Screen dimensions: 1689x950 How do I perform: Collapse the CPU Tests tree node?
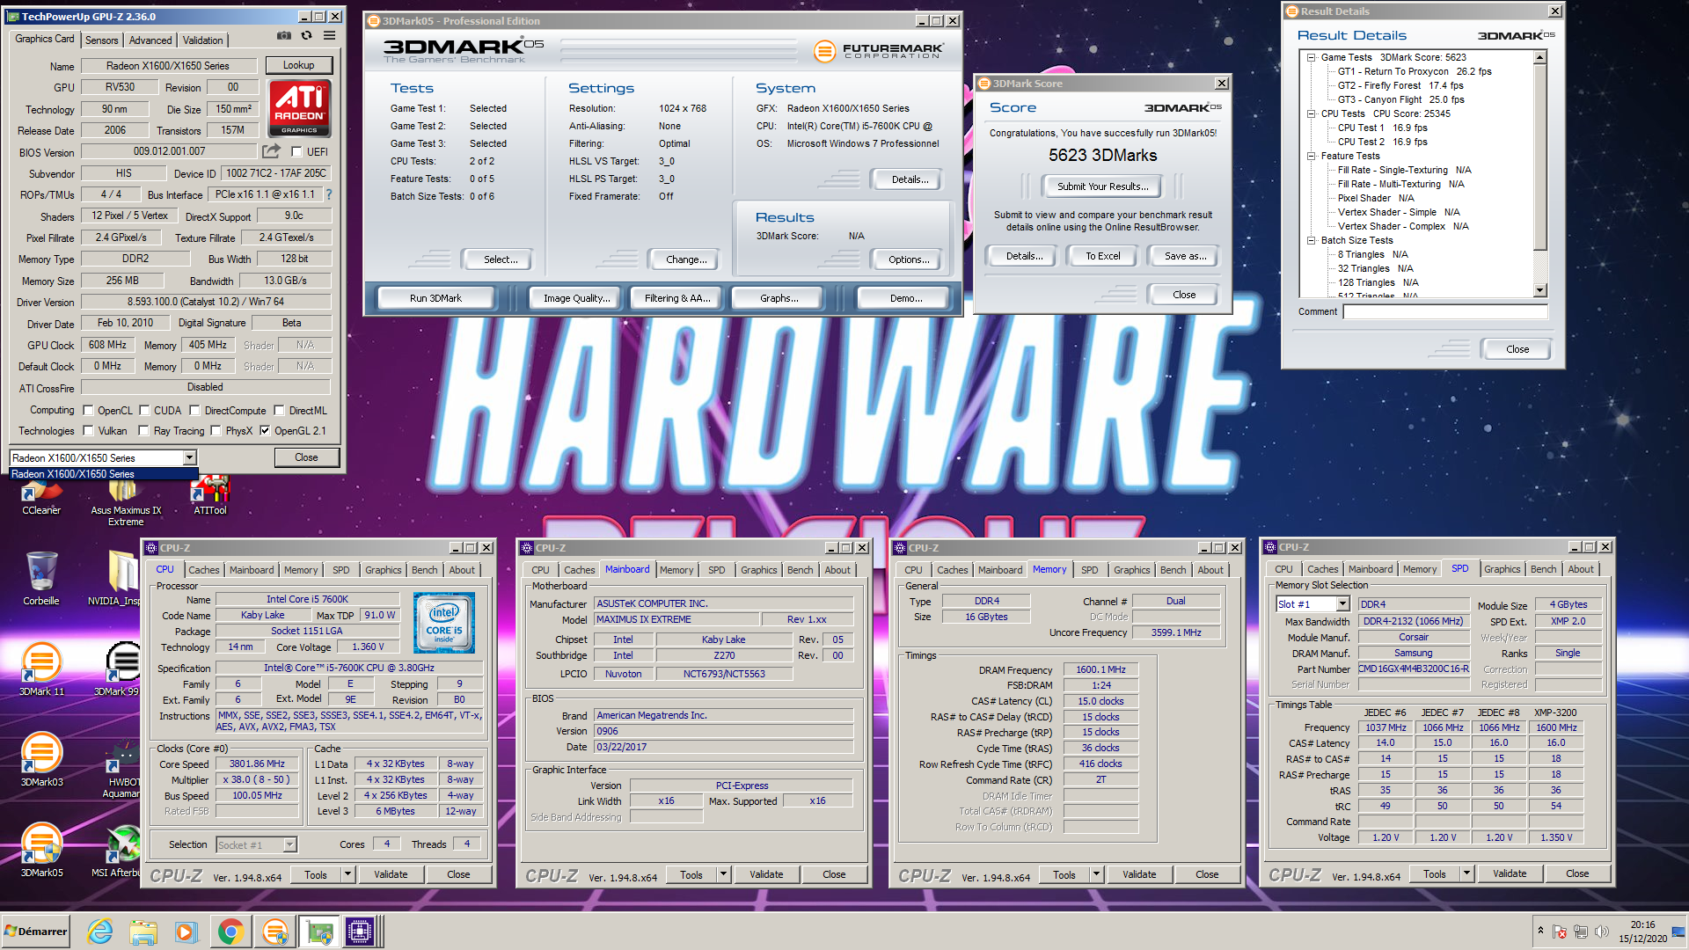[x=1311, y=113]
